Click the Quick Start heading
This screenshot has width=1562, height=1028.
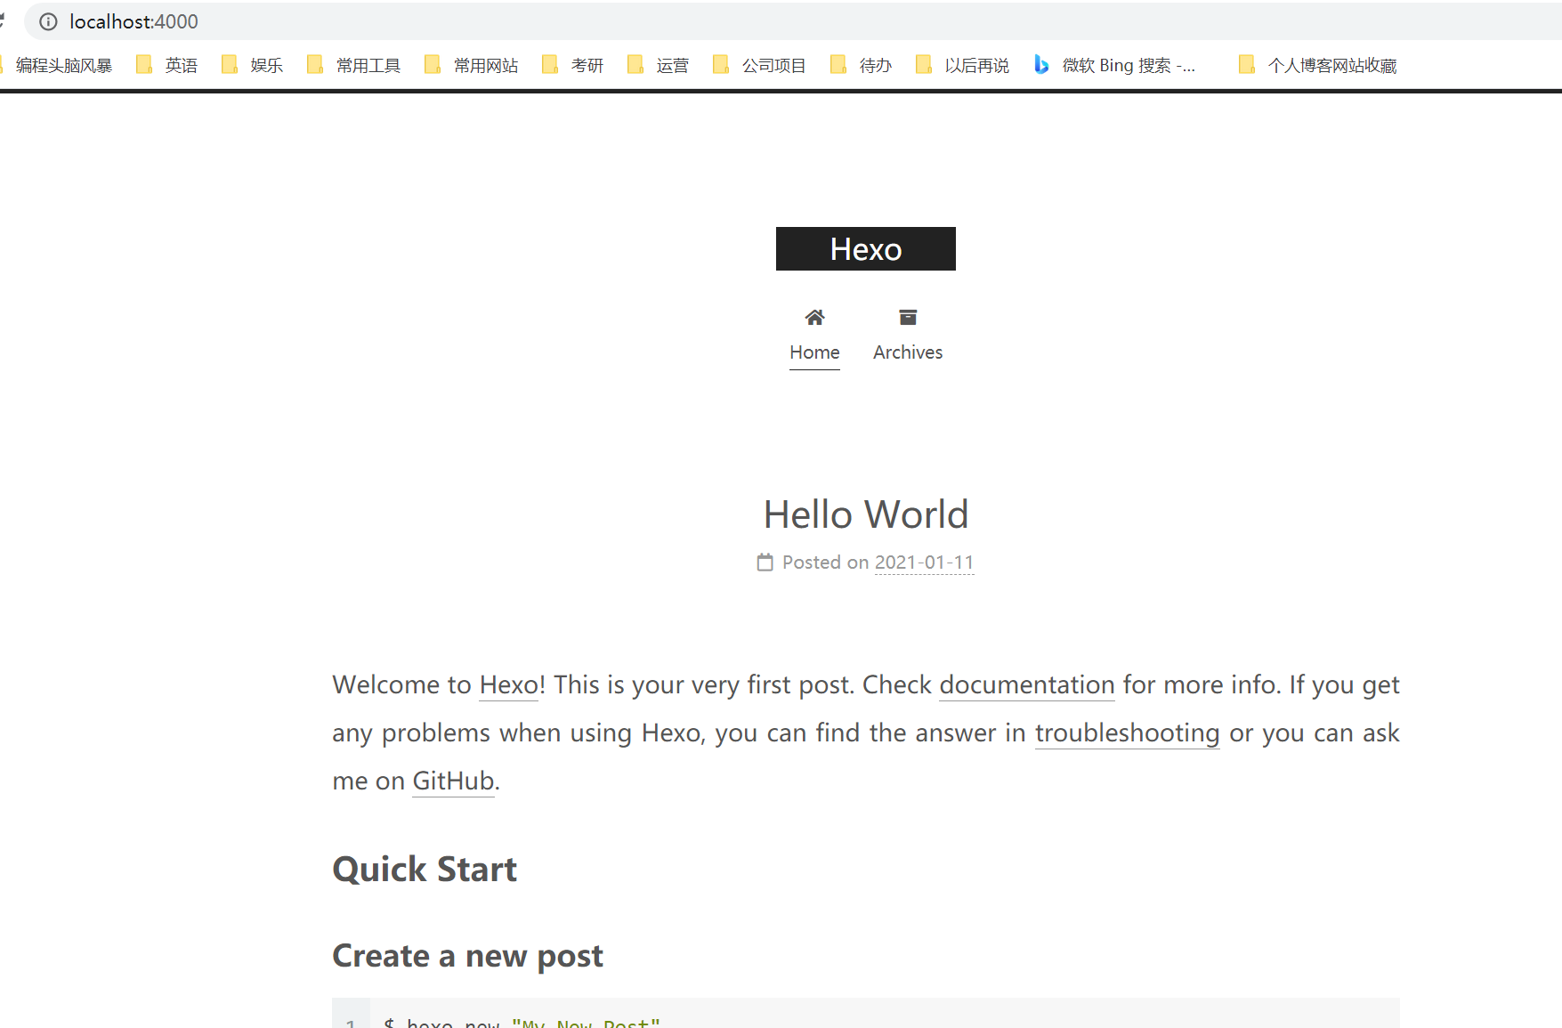[x=425, y=870]
